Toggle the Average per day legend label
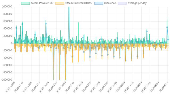Image resolution: width=170 pixels, height=96 pixels. (x=137, y=3)
